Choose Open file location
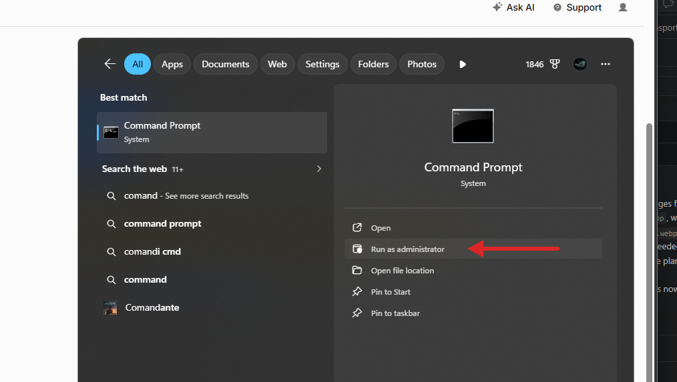 (x=473, y=270)
